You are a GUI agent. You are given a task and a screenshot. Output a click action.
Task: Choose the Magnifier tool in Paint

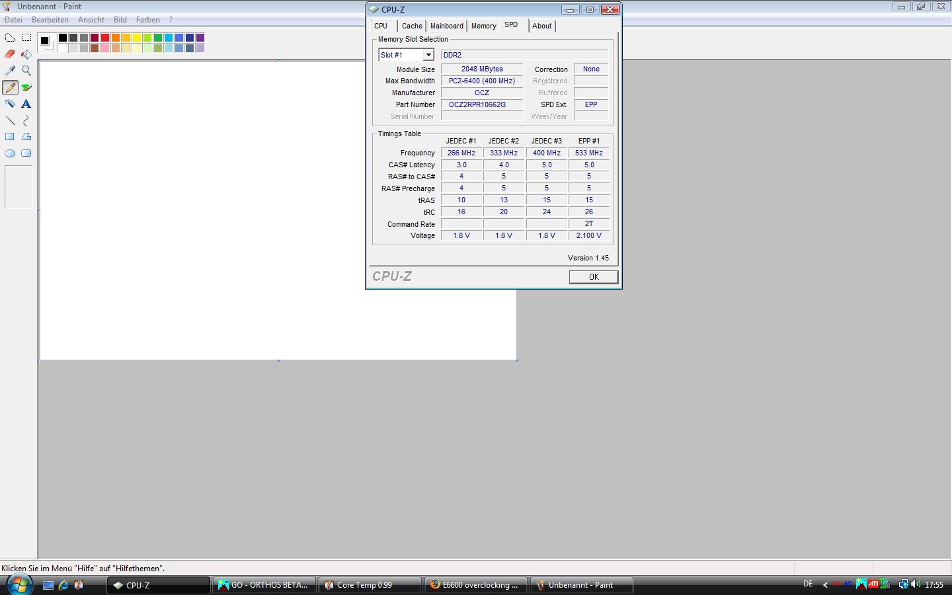pyautogui.click(x=26, y=71)
